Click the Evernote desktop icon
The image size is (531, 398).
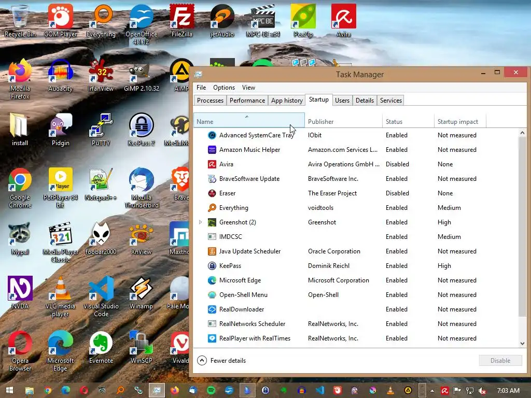101,347
